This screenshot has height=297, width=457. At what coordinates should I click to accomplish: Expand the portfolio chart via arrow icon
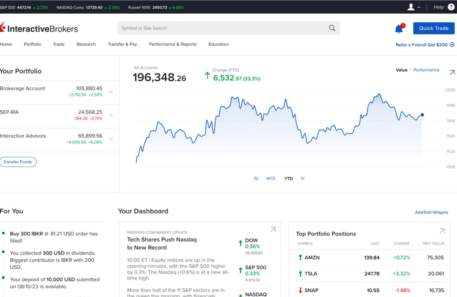452,72
